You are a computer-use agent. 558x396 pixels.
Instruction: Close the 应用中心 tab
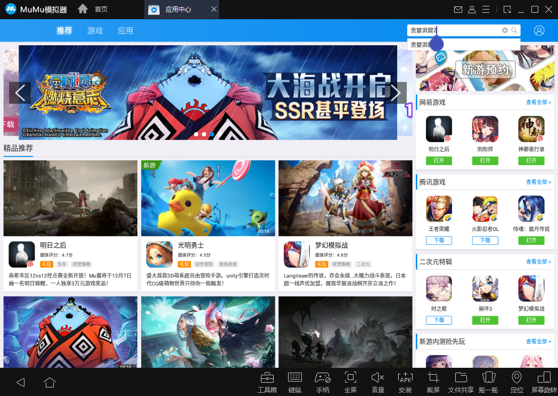tap(214, 9)
